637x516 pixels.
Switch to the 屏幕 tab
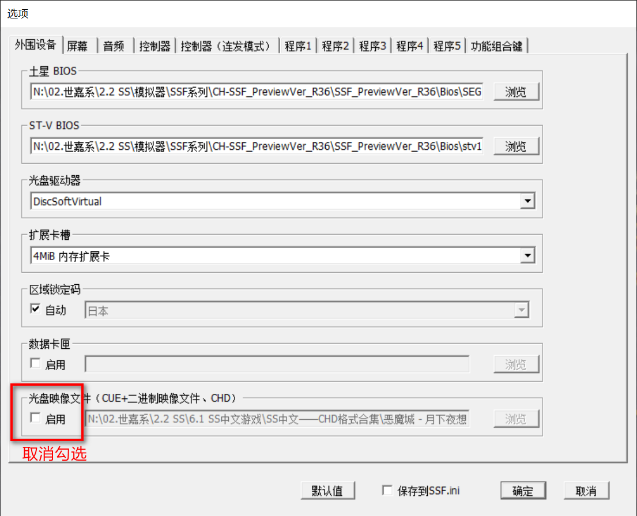tap(77, 46)
